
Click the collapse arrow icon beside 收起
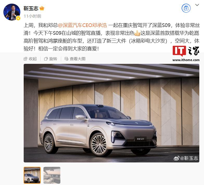pyautogui.click(x=25, y=59)
